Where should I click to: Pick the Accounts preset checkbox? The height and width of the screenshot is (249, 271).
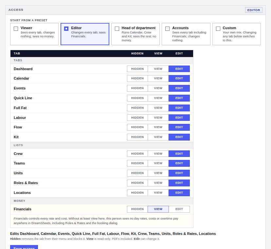pyautogui.click(x=167, y=29)
